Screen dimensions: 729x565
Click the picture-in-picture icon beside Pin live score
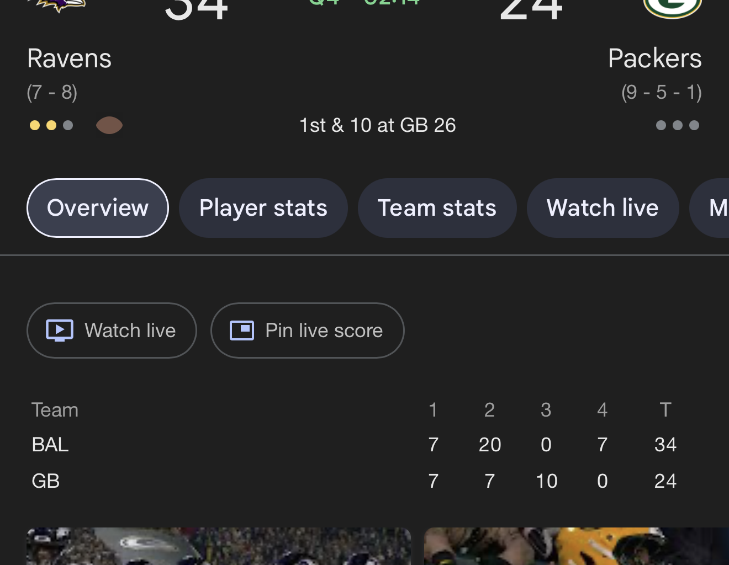coord(242,331)
